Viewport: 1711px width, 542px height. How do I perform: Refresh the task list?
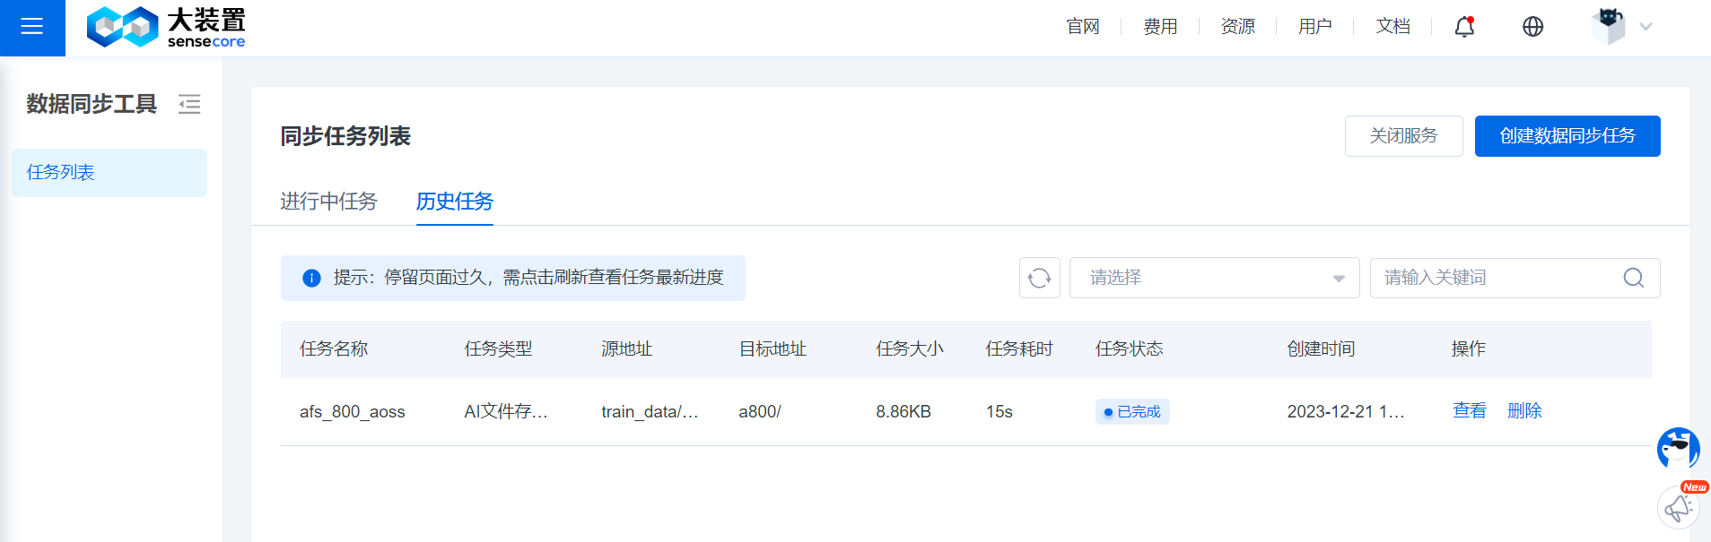pyautogui.click(x=1039, y=278)
